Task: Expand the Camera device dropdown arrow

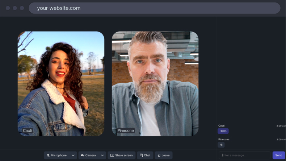Action: [102, 156]
